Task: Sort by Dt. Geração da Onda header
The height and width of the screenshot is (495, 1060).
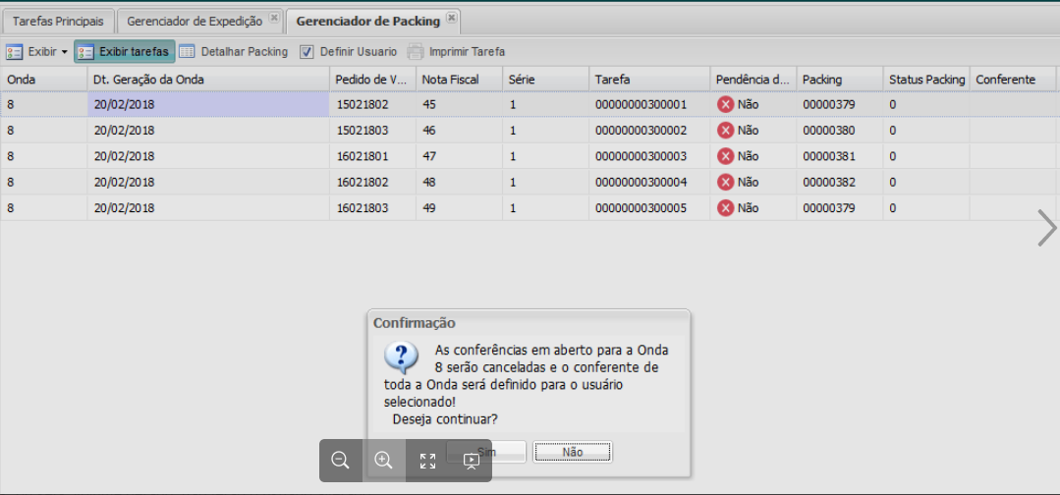Action: point(208,80)
